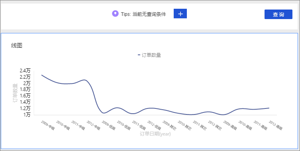Click the 2011-高级 axis label
This screenshot has height=151, width=300.
(x=261, y=125)
